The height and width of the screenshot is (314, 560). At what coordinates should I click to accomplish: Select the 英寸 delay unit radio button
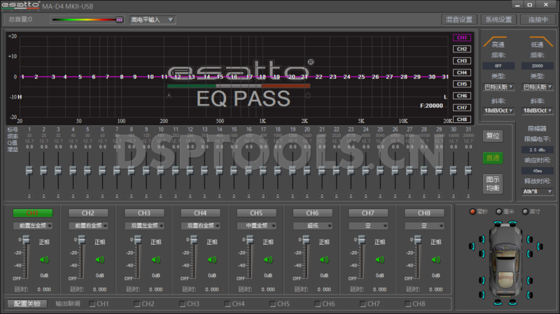pyautogui.click(x=525, y=212)
